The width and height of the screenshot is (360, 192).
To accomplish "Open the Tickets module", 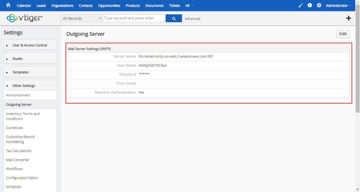I will pyautogui.click(x=175, y=5).
